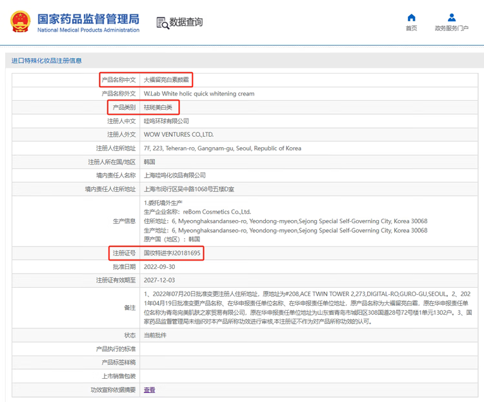Click the 境内责任人名称 field label

(x=116, y=176)
